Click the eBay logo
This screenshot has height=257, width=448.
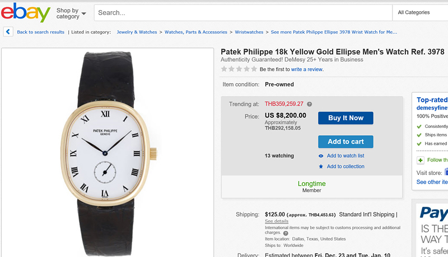(26, 13)
